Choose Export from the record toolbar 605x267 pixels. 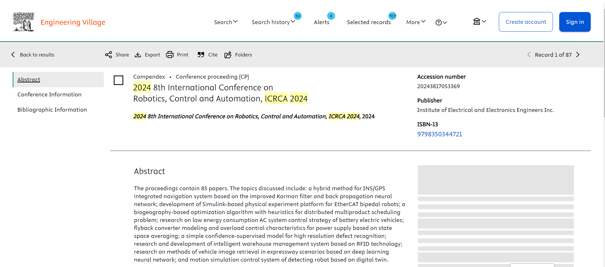pyautogui.click(x=152, y=55)
